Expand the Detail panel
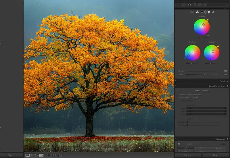230x158 pixels. pyautogui.click(x=227, y=81)
